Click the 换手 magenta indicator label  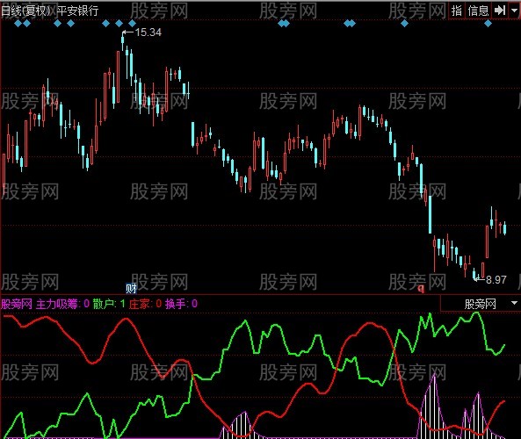point(176,304)
